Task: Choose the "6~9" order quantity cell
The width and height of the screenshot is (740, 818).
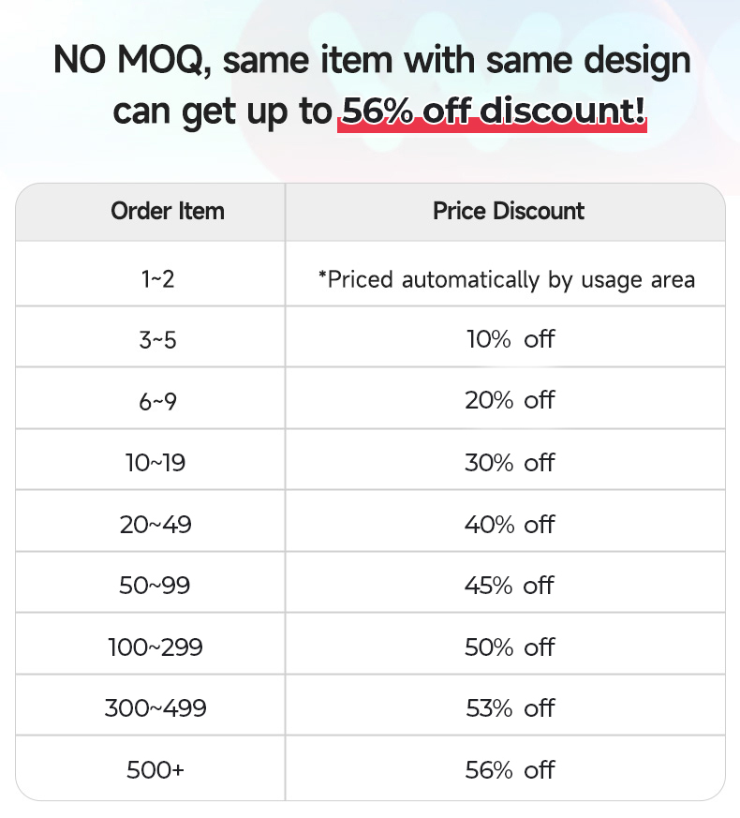Action: pos(156,401)
